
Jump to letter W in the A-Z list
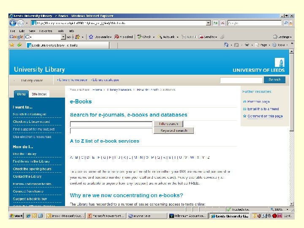(192, 157)
